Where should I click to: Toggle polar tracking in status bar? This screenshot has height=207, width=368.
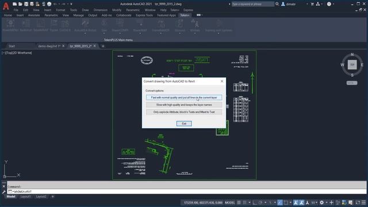pos(260,202)
